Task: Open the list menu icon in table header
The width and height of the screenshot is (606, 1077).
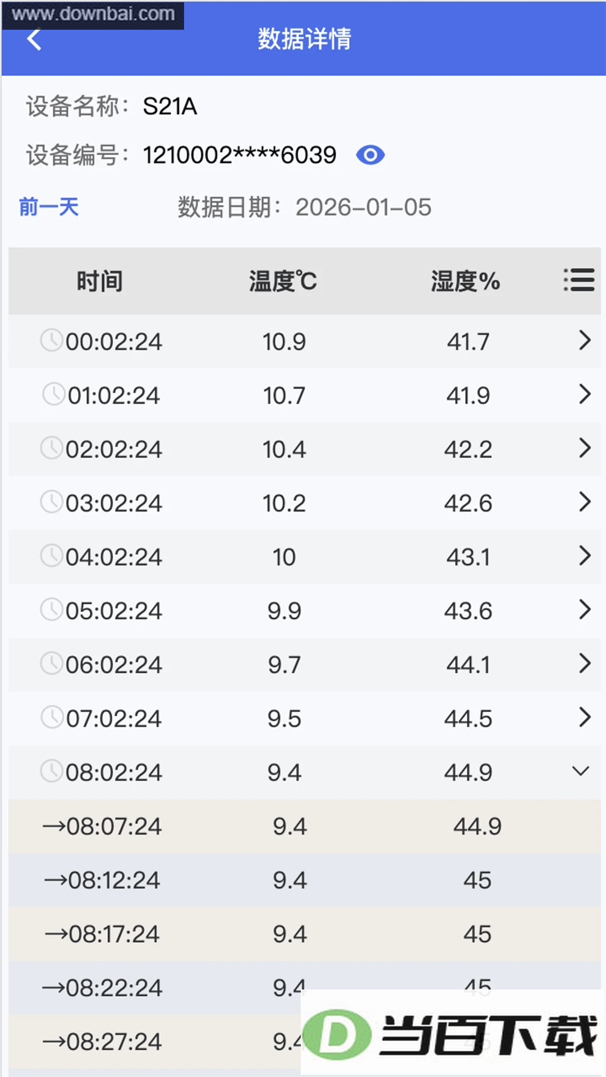Action: 579,280
